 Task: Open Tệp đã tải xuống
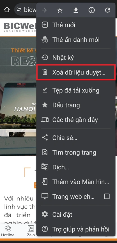[76, 90]
